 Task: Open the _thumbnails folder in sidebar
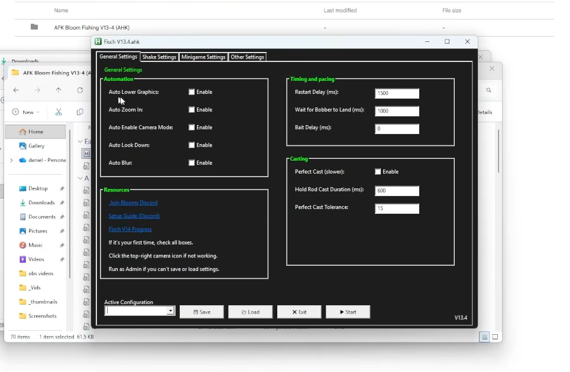click(x=43, y=302)
